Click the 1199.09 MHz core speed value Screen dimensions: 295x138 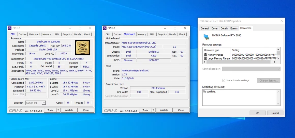click(36, 83)
